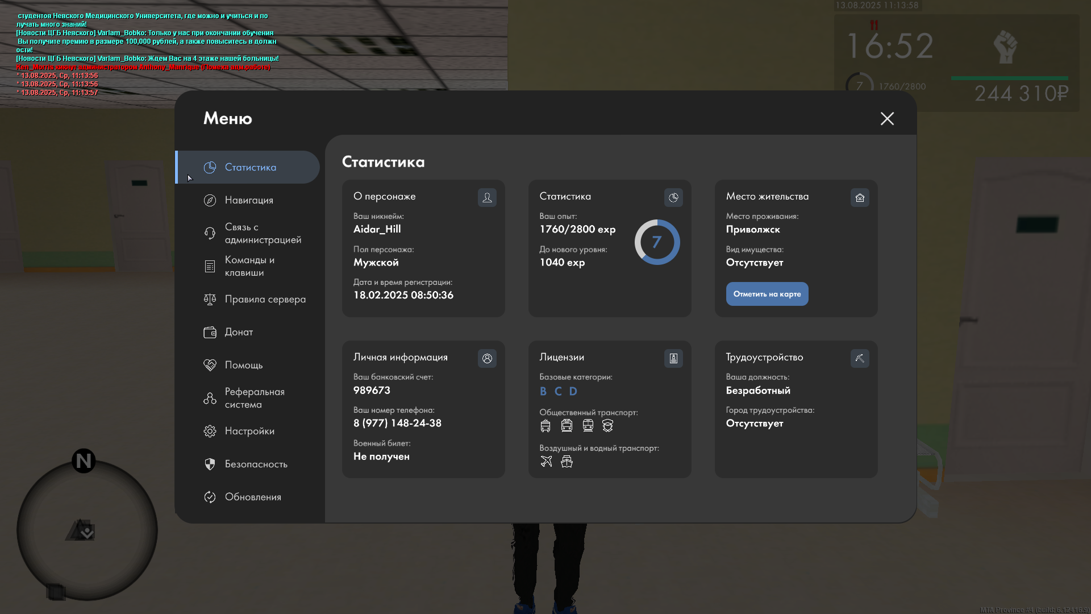The height and width of the screenshot is (614, 1091).
Task: Open the Донат section
Action: pos(239,332)
